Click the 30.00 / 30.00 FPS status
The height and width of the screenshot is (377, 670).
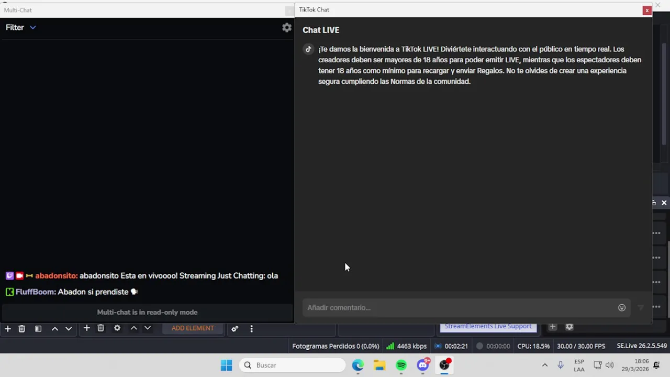(x=581, y=346)
